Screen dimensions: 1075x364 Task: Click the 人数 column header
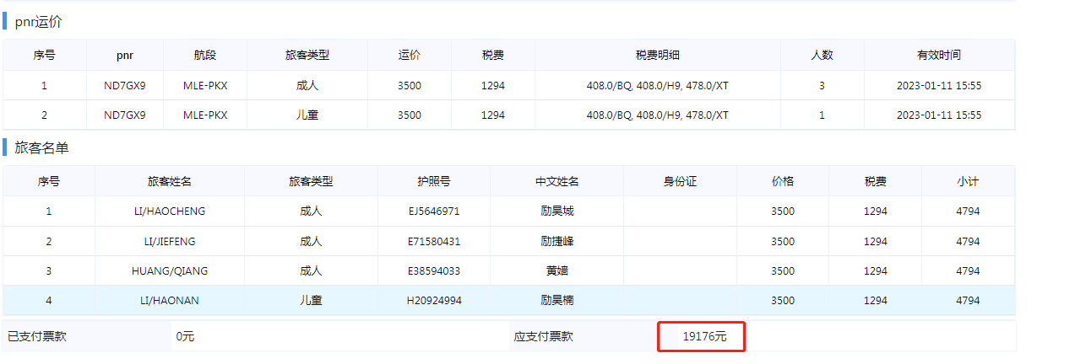[x=822, y=55]
